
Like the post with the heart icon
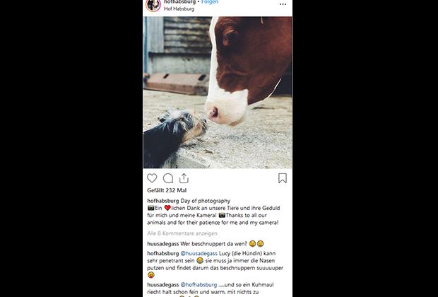pyautogui.click(x=152, y=178)
